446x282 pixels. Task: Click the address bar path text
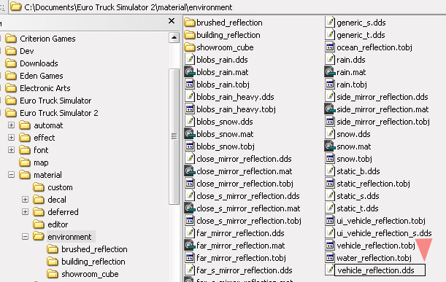(x=128, y=7)
